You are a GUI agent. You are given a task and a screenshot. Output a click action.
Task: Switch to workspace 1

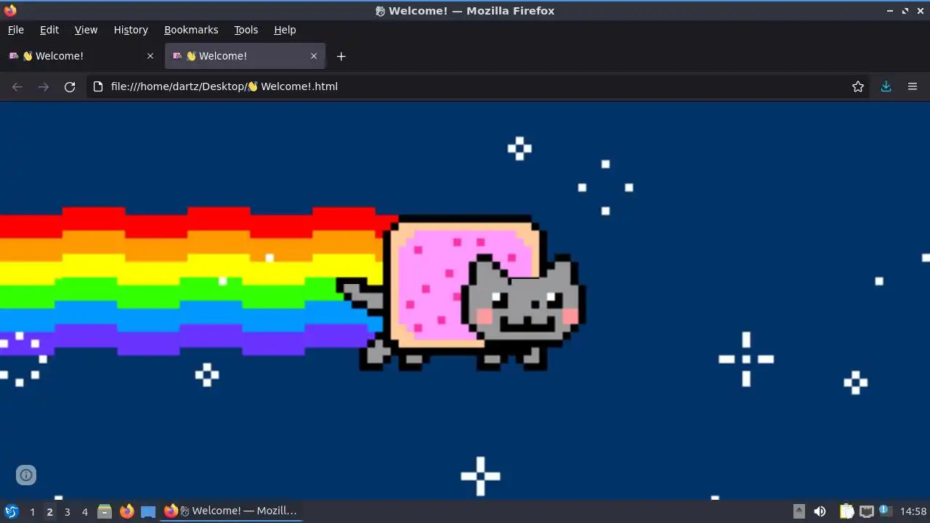(x=32, y=511)
